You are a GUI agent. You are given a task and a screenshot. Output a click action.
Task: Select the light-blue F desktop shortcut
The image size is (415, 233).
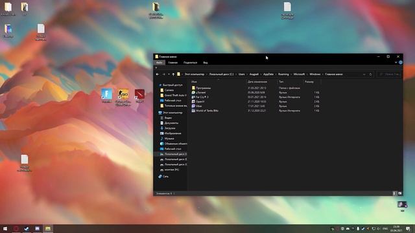(106, 96)
